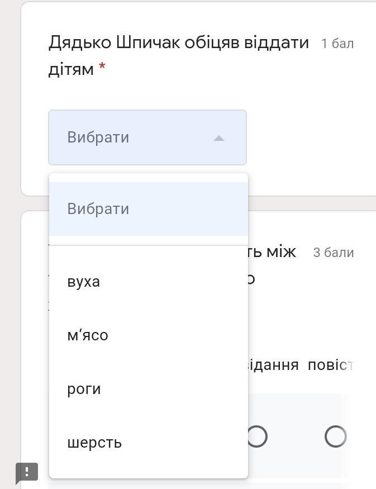Click the "3 бали" points label
The image size is (376, 489).
click(334, 252)
